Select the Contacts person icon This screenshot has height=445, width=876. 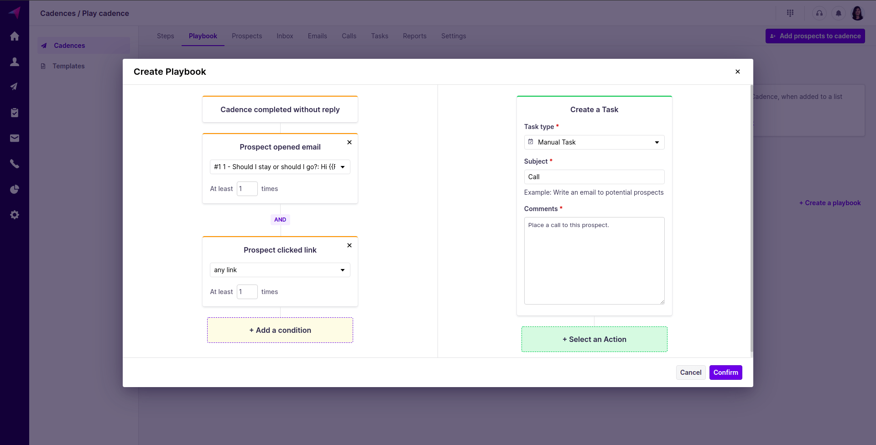(15, 62)
